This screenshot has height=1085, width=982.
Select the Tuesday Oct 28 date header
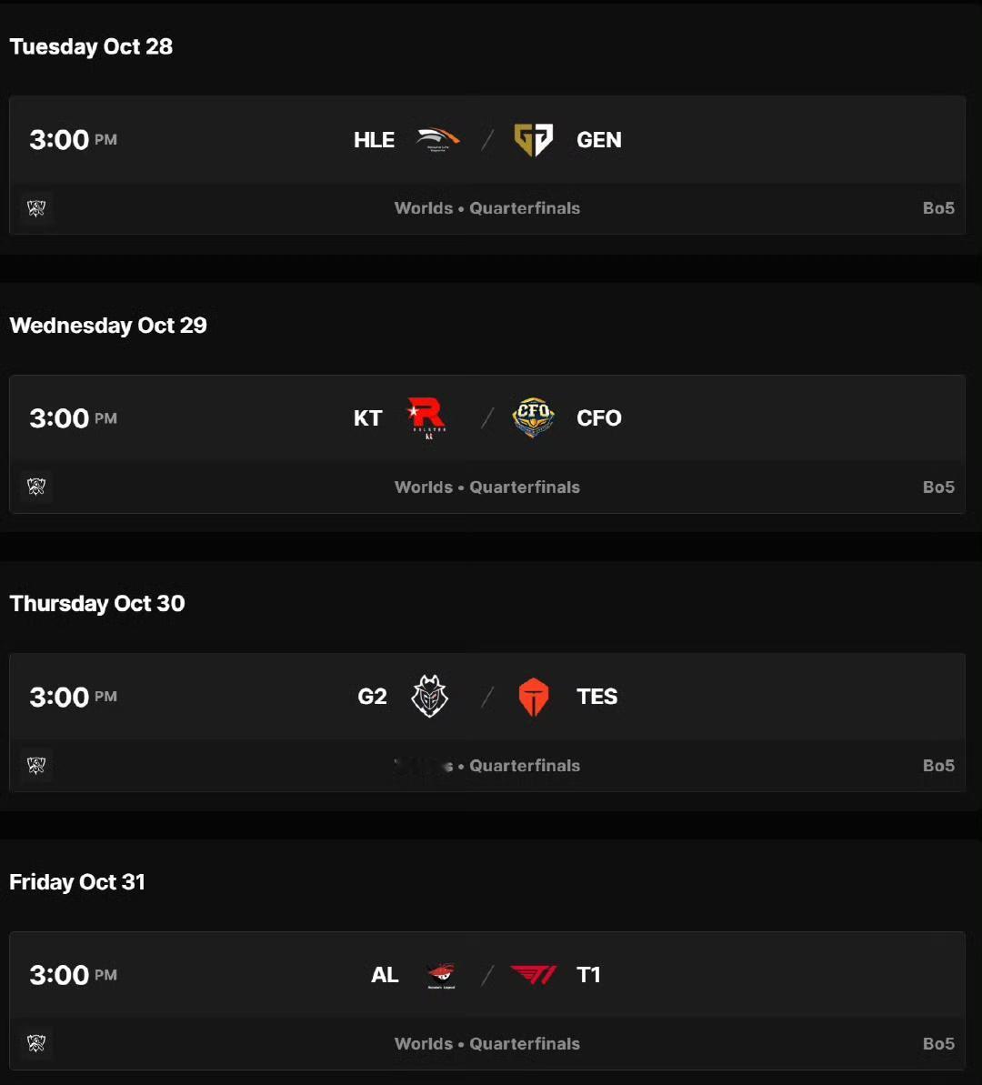(x=91, y=46)
